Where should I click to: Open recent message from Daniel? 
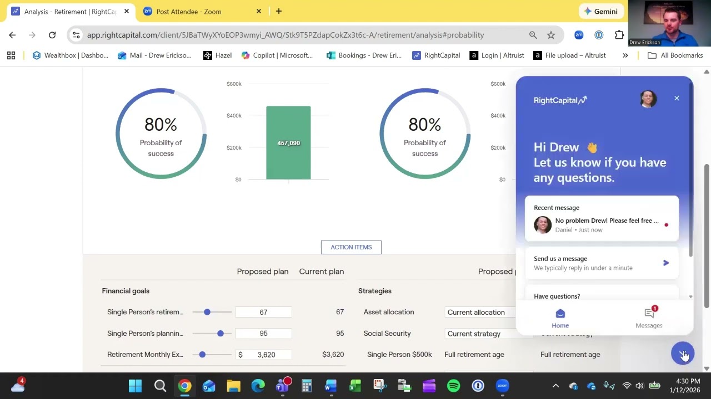click(x=602, y=219)
